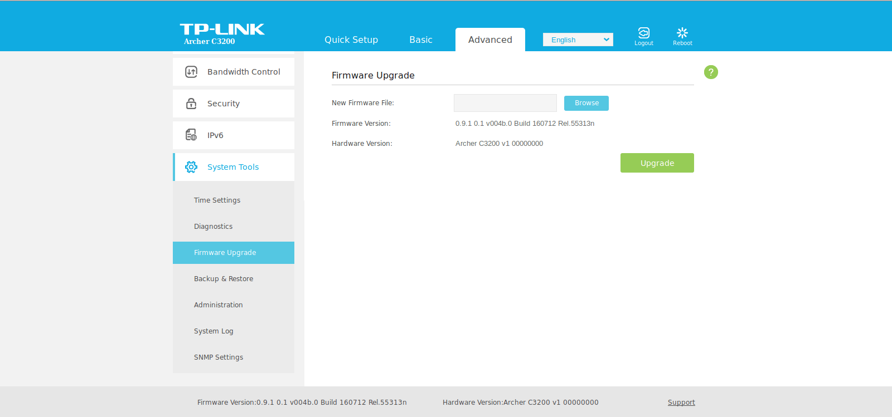Click the IPv6 document icon
This screenshot has width=892, height=417.
[x=191, y=135]
